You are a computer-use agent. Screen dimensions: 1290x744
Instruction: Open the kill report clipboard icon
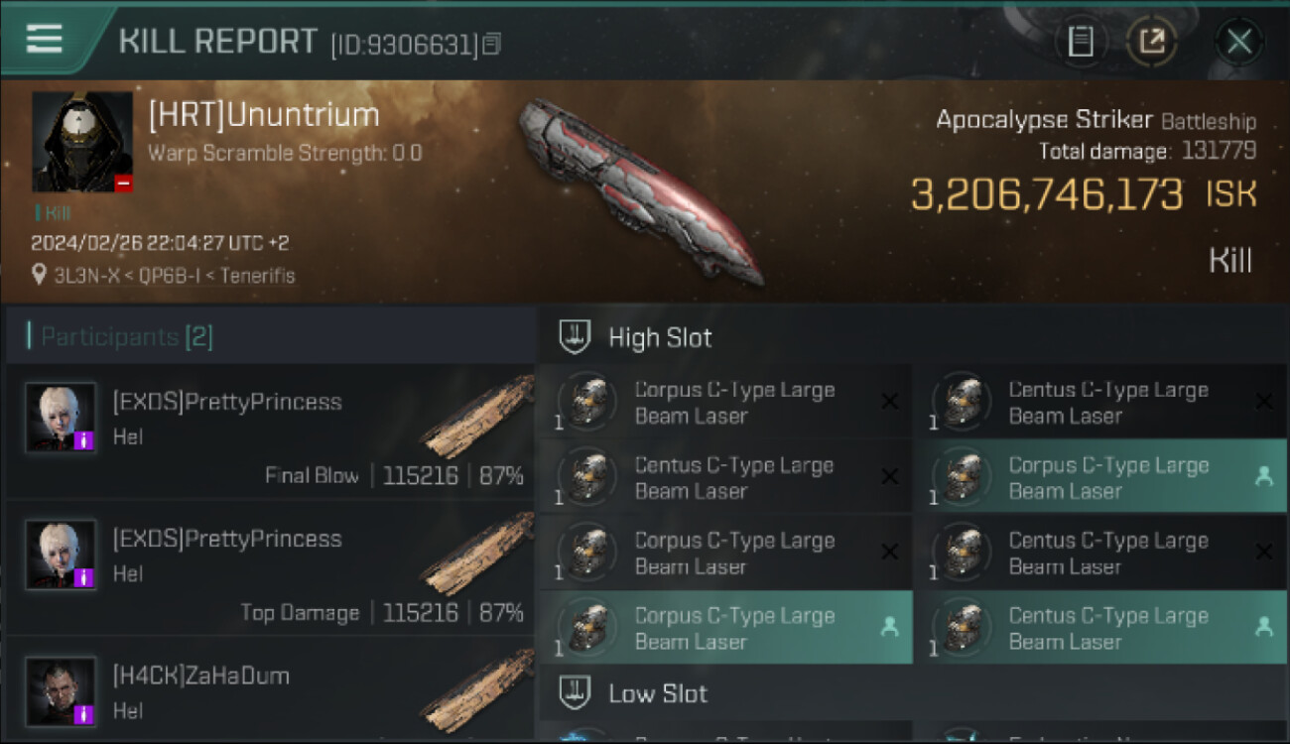click(1081, 42)
